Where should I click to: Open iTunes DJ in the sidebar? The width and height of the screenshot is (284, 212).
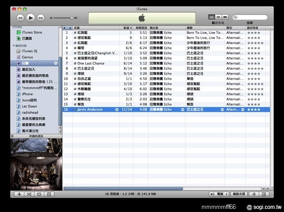30,51
